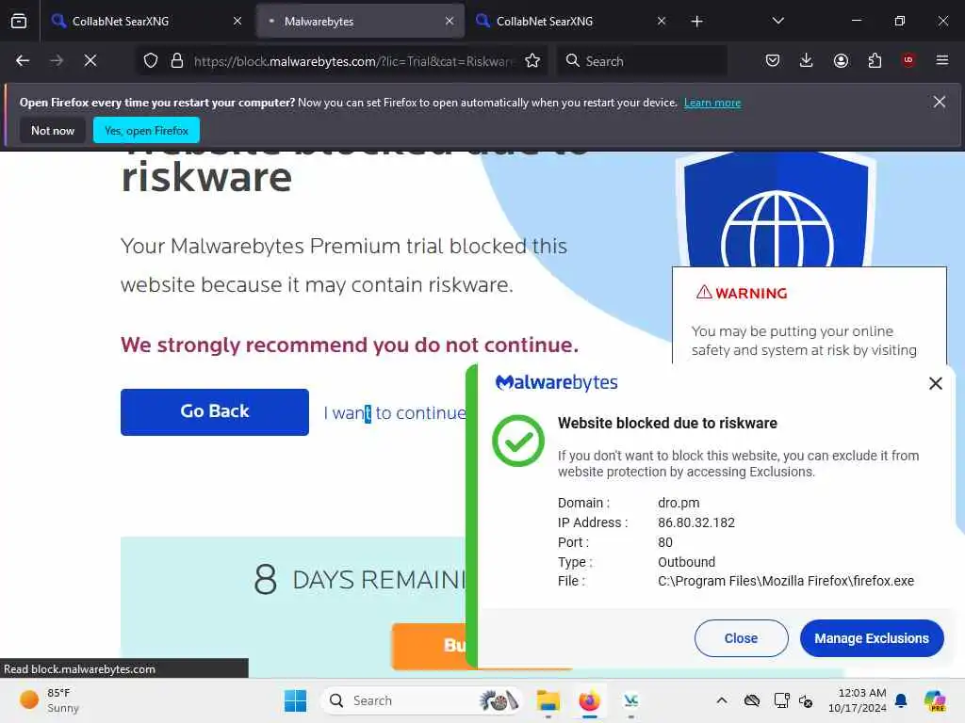The height and width of the screenshot is (723, 965).
Task: Click I want to continue link
Action: [x=395, y=413]
